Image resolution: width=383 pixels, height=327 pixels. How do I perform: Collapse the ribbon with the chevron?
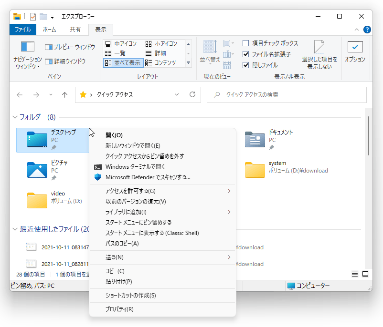[357, 30]
